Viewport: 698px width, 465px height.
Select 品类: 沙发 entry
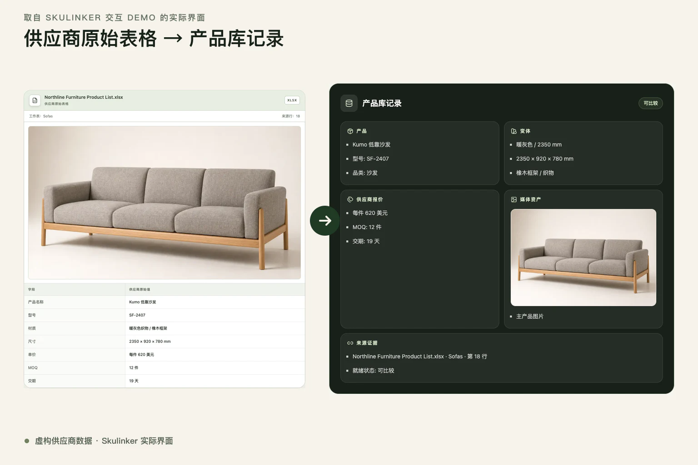(x=365, y=173)
